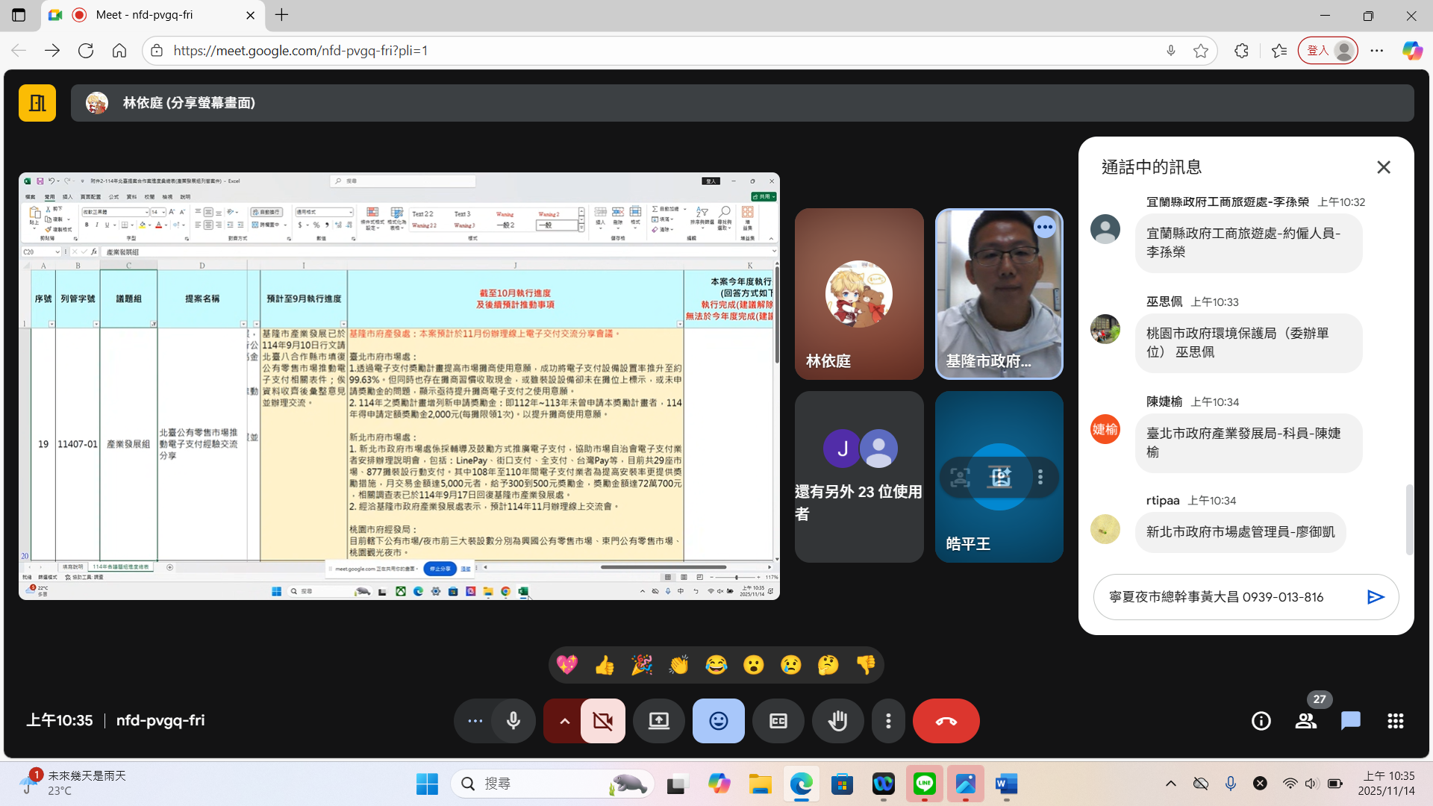
Task: Switch to the Meet nfd-pvgq-fri tab
Action: 145,15
